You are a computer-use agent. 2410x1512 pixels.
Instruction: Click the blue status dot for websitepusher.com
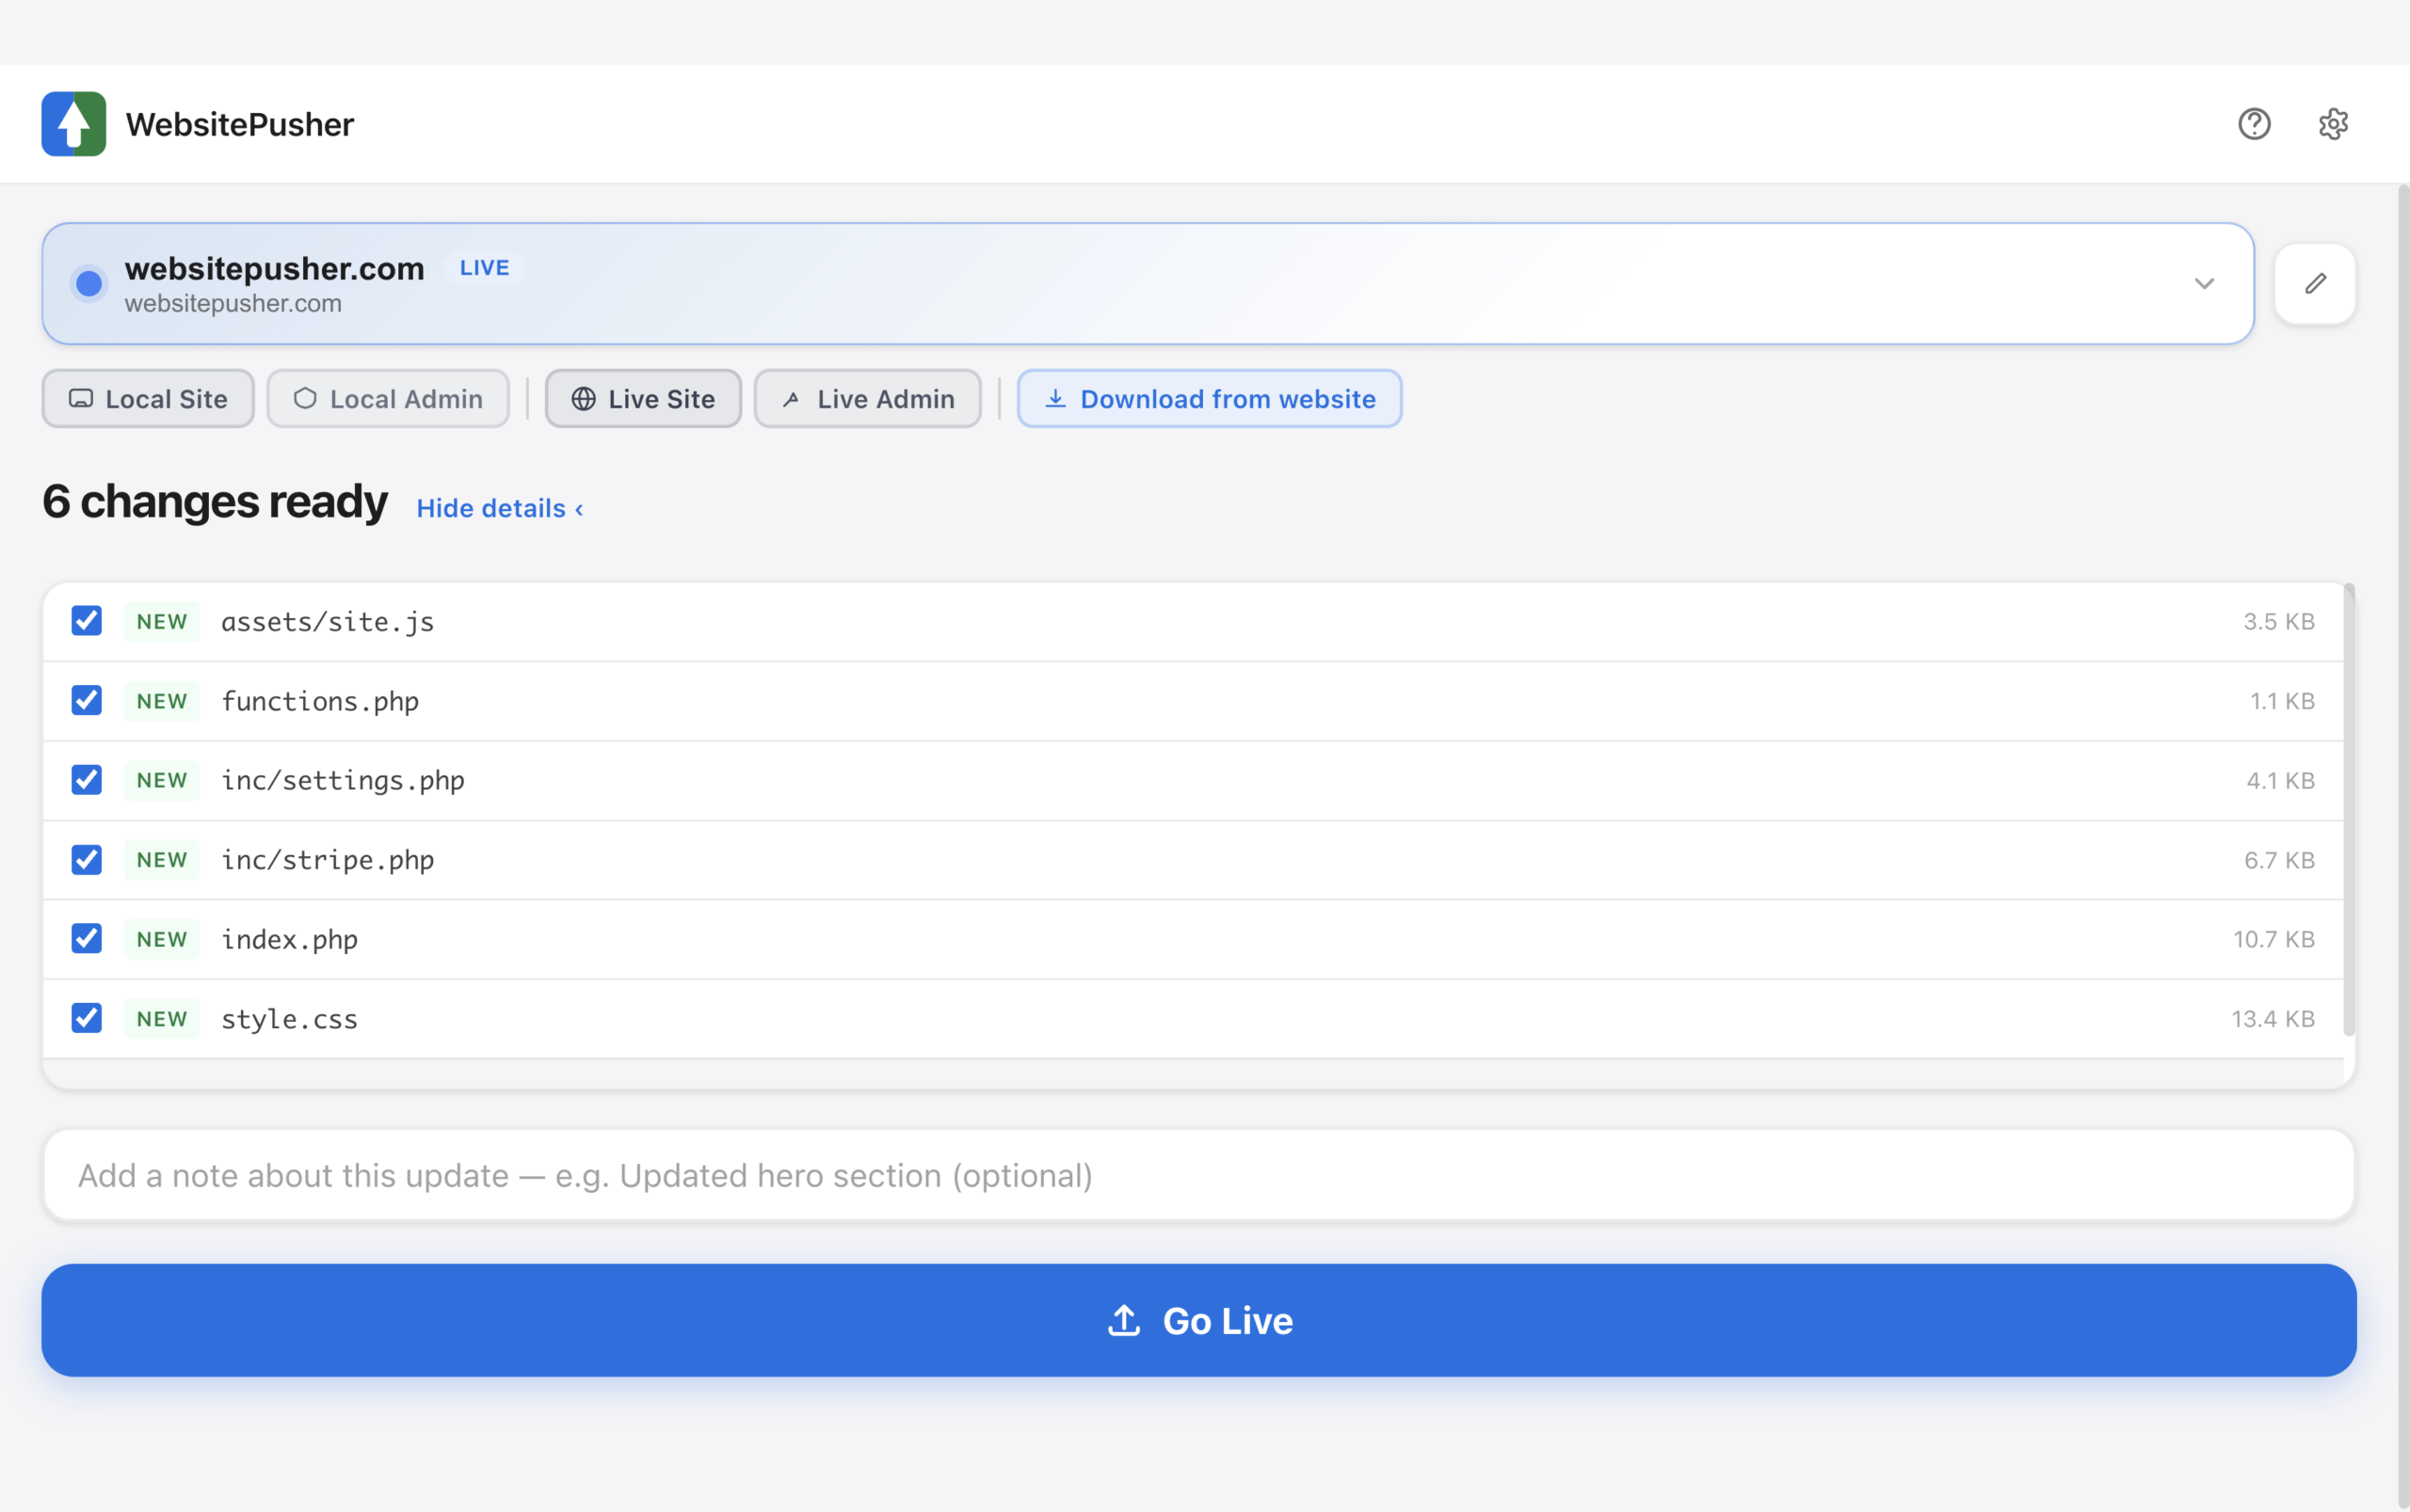coord(89,284)
